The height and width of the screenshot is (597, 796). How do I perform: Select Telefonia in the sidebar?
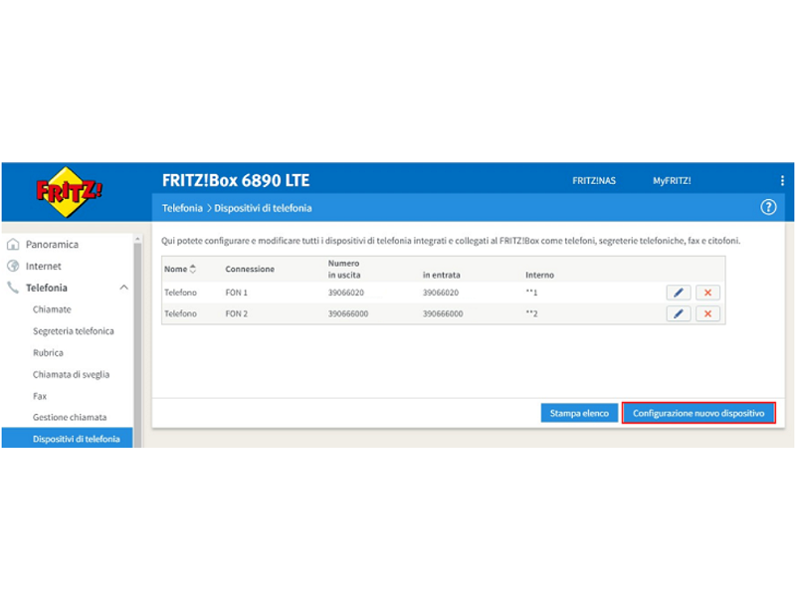pos(47,288)
